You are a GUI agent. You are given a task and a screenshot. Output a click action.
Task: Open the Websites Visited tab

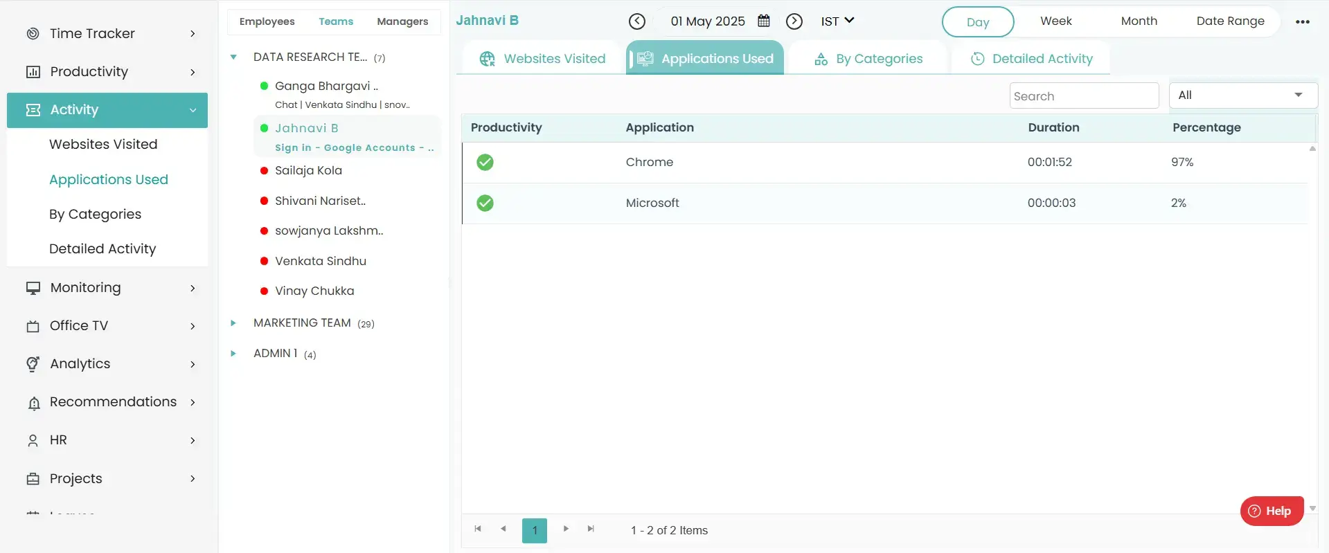[542, 59]
